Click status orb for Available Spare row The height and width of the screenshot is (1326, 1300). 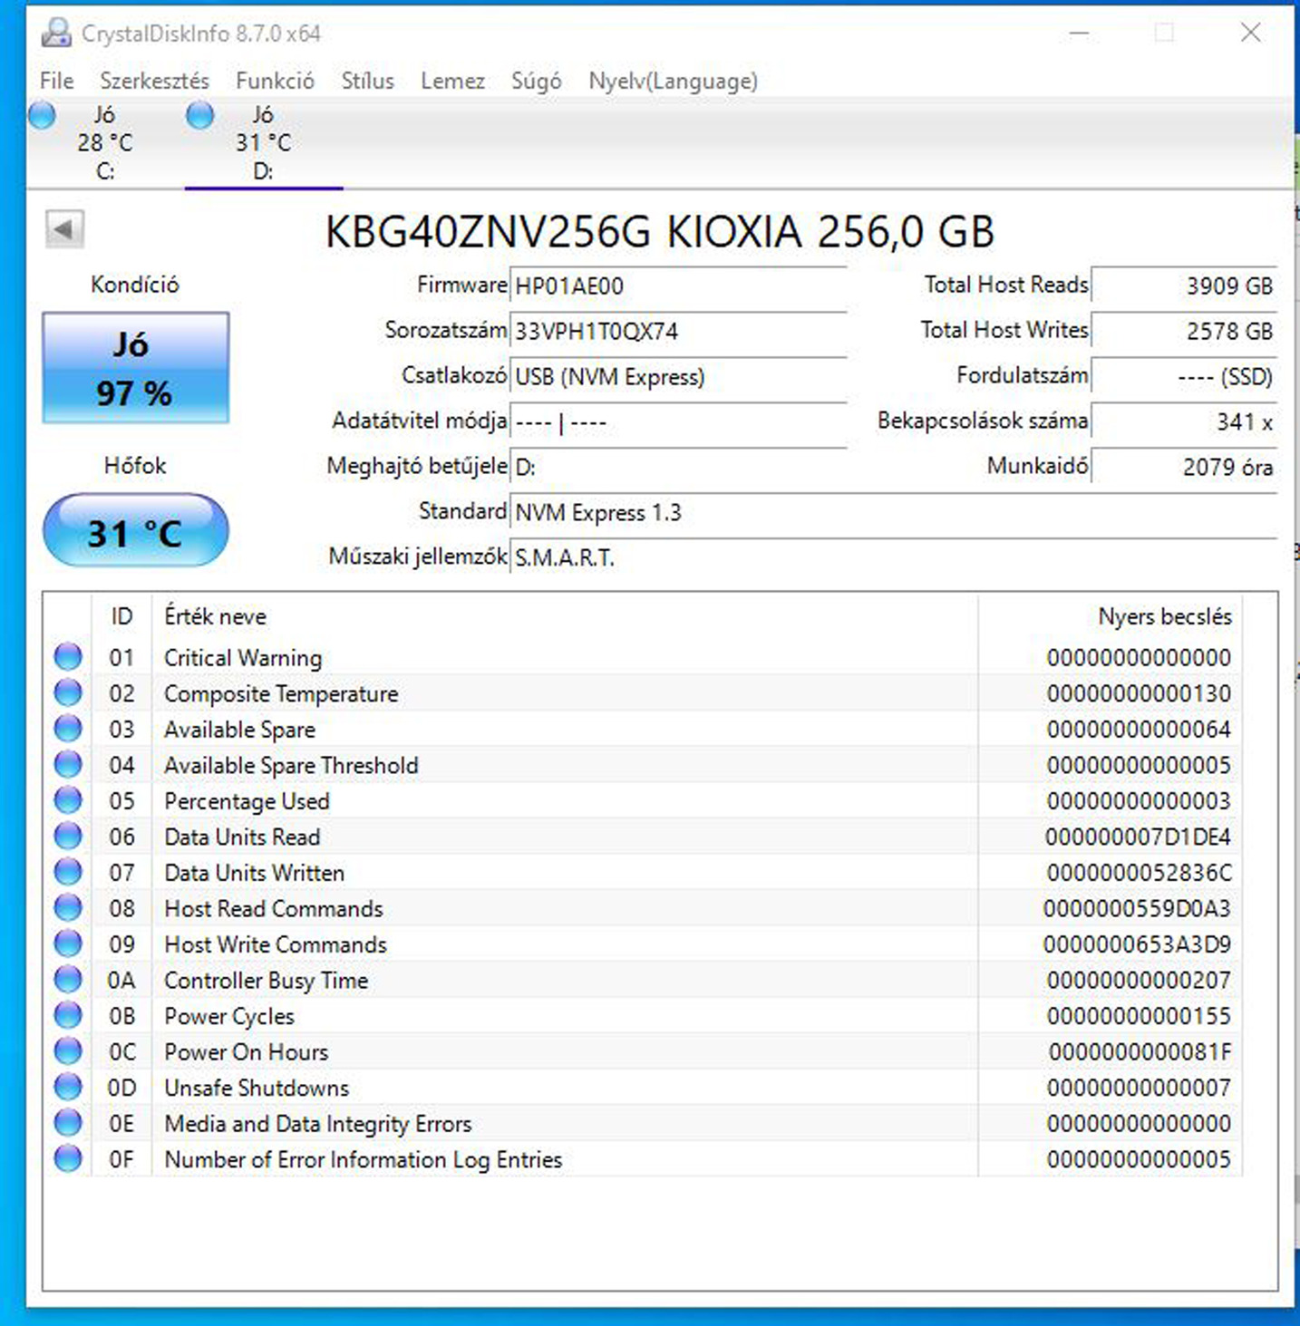point(68,729)
